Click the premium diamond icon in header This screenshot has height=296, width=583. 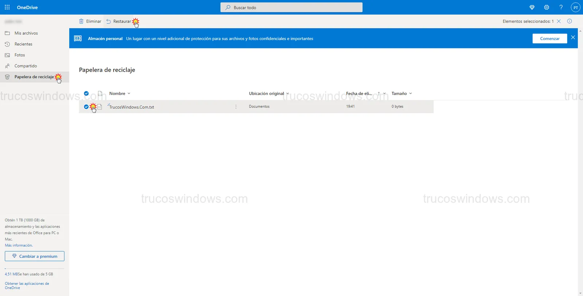(532, 7)
